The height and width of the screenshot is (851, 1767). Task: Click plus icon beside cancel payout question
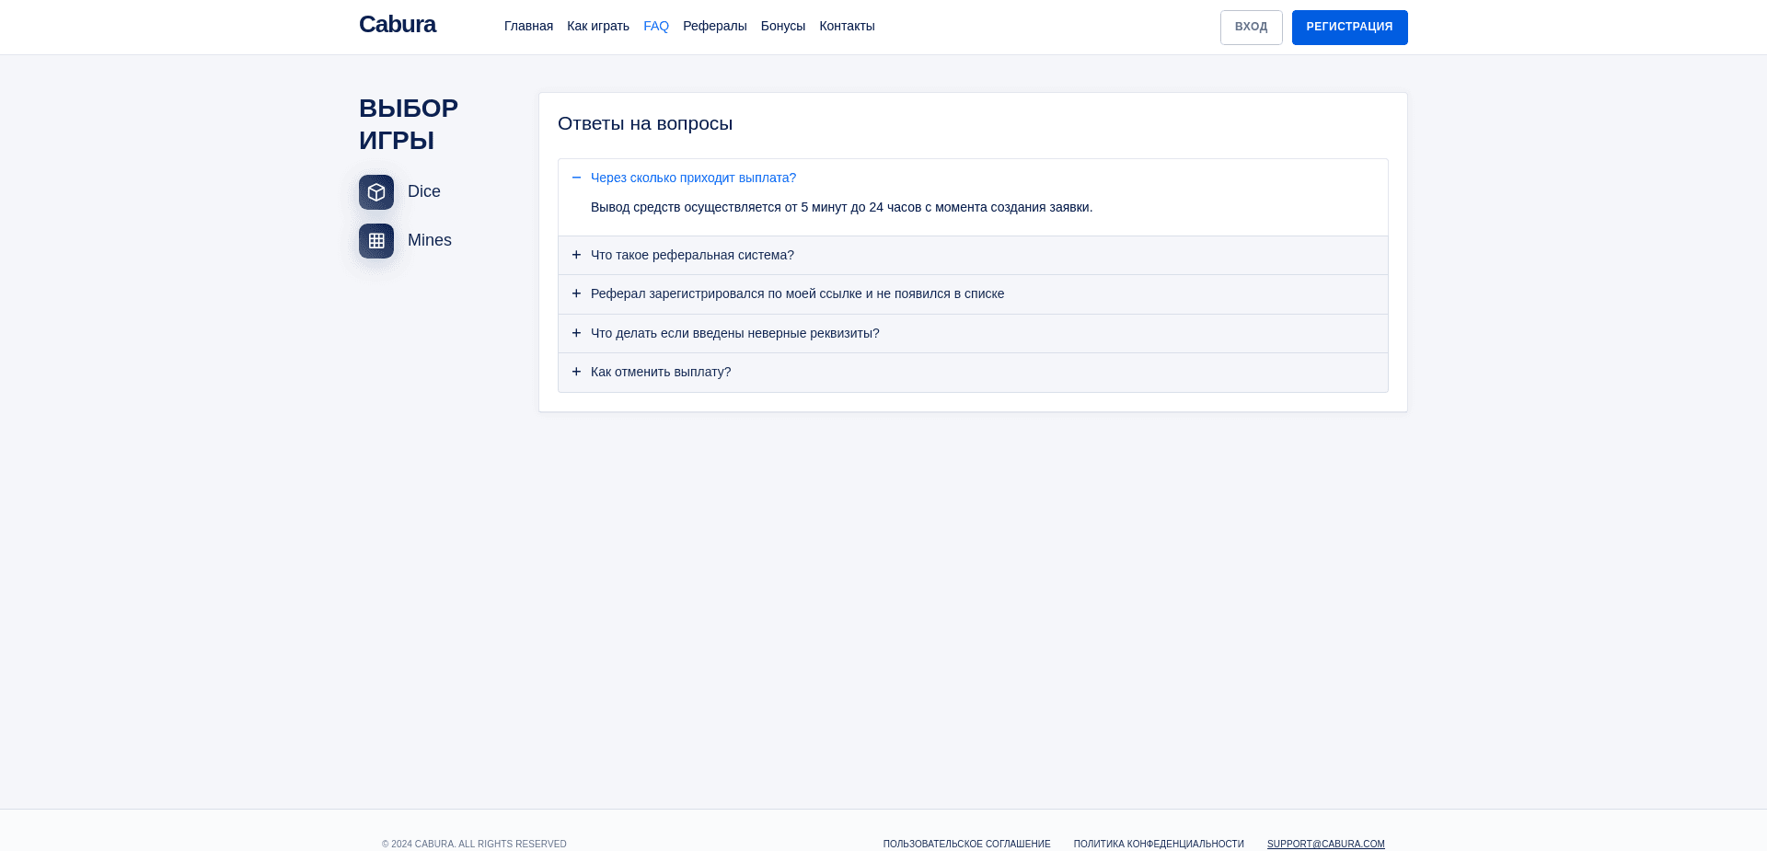pos(576,372)
